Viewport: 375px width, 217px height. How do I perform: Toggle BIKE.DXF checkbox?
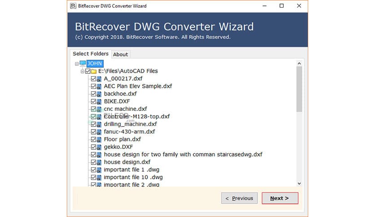coord(93,101)
